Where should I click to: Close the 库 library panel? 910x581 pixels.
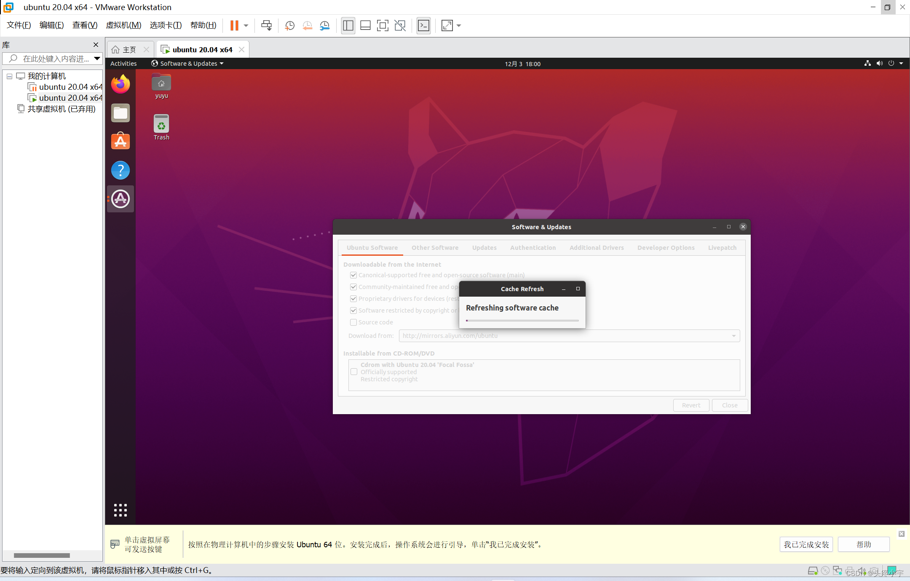click(x=96, y=45)
